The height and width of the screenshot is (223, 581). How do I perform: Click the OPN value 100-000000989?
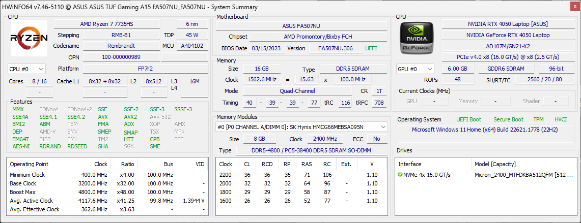click(x=121, y=57)
